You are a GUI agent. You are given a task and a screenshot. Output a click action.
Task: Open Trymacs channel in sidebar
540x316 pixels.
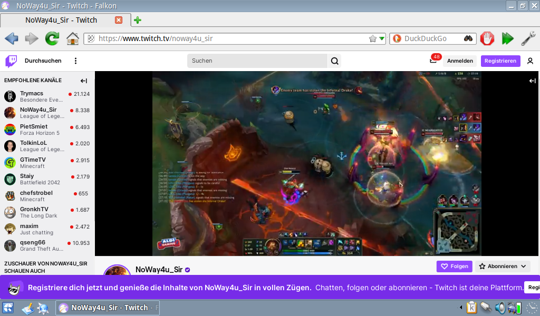(x=47, y=96)
